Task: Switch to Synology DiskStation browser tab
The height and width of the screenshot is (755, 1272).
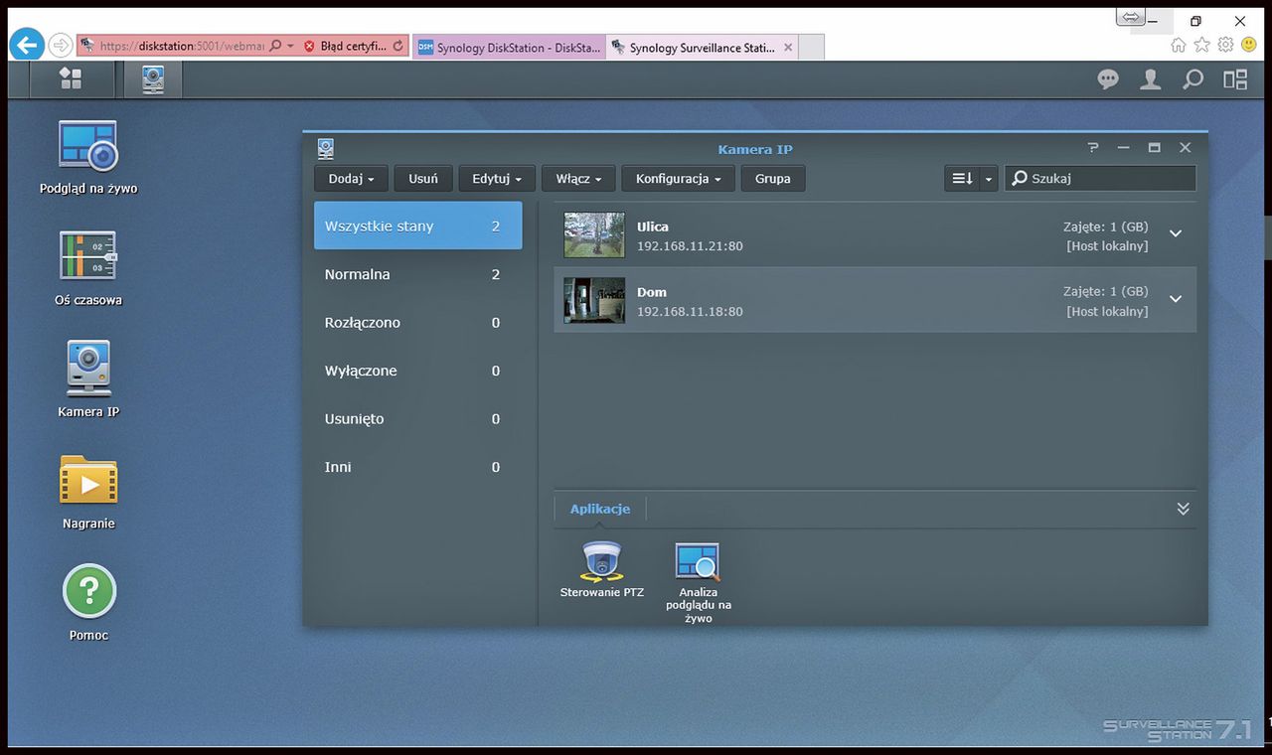Action: click(508, 47)
